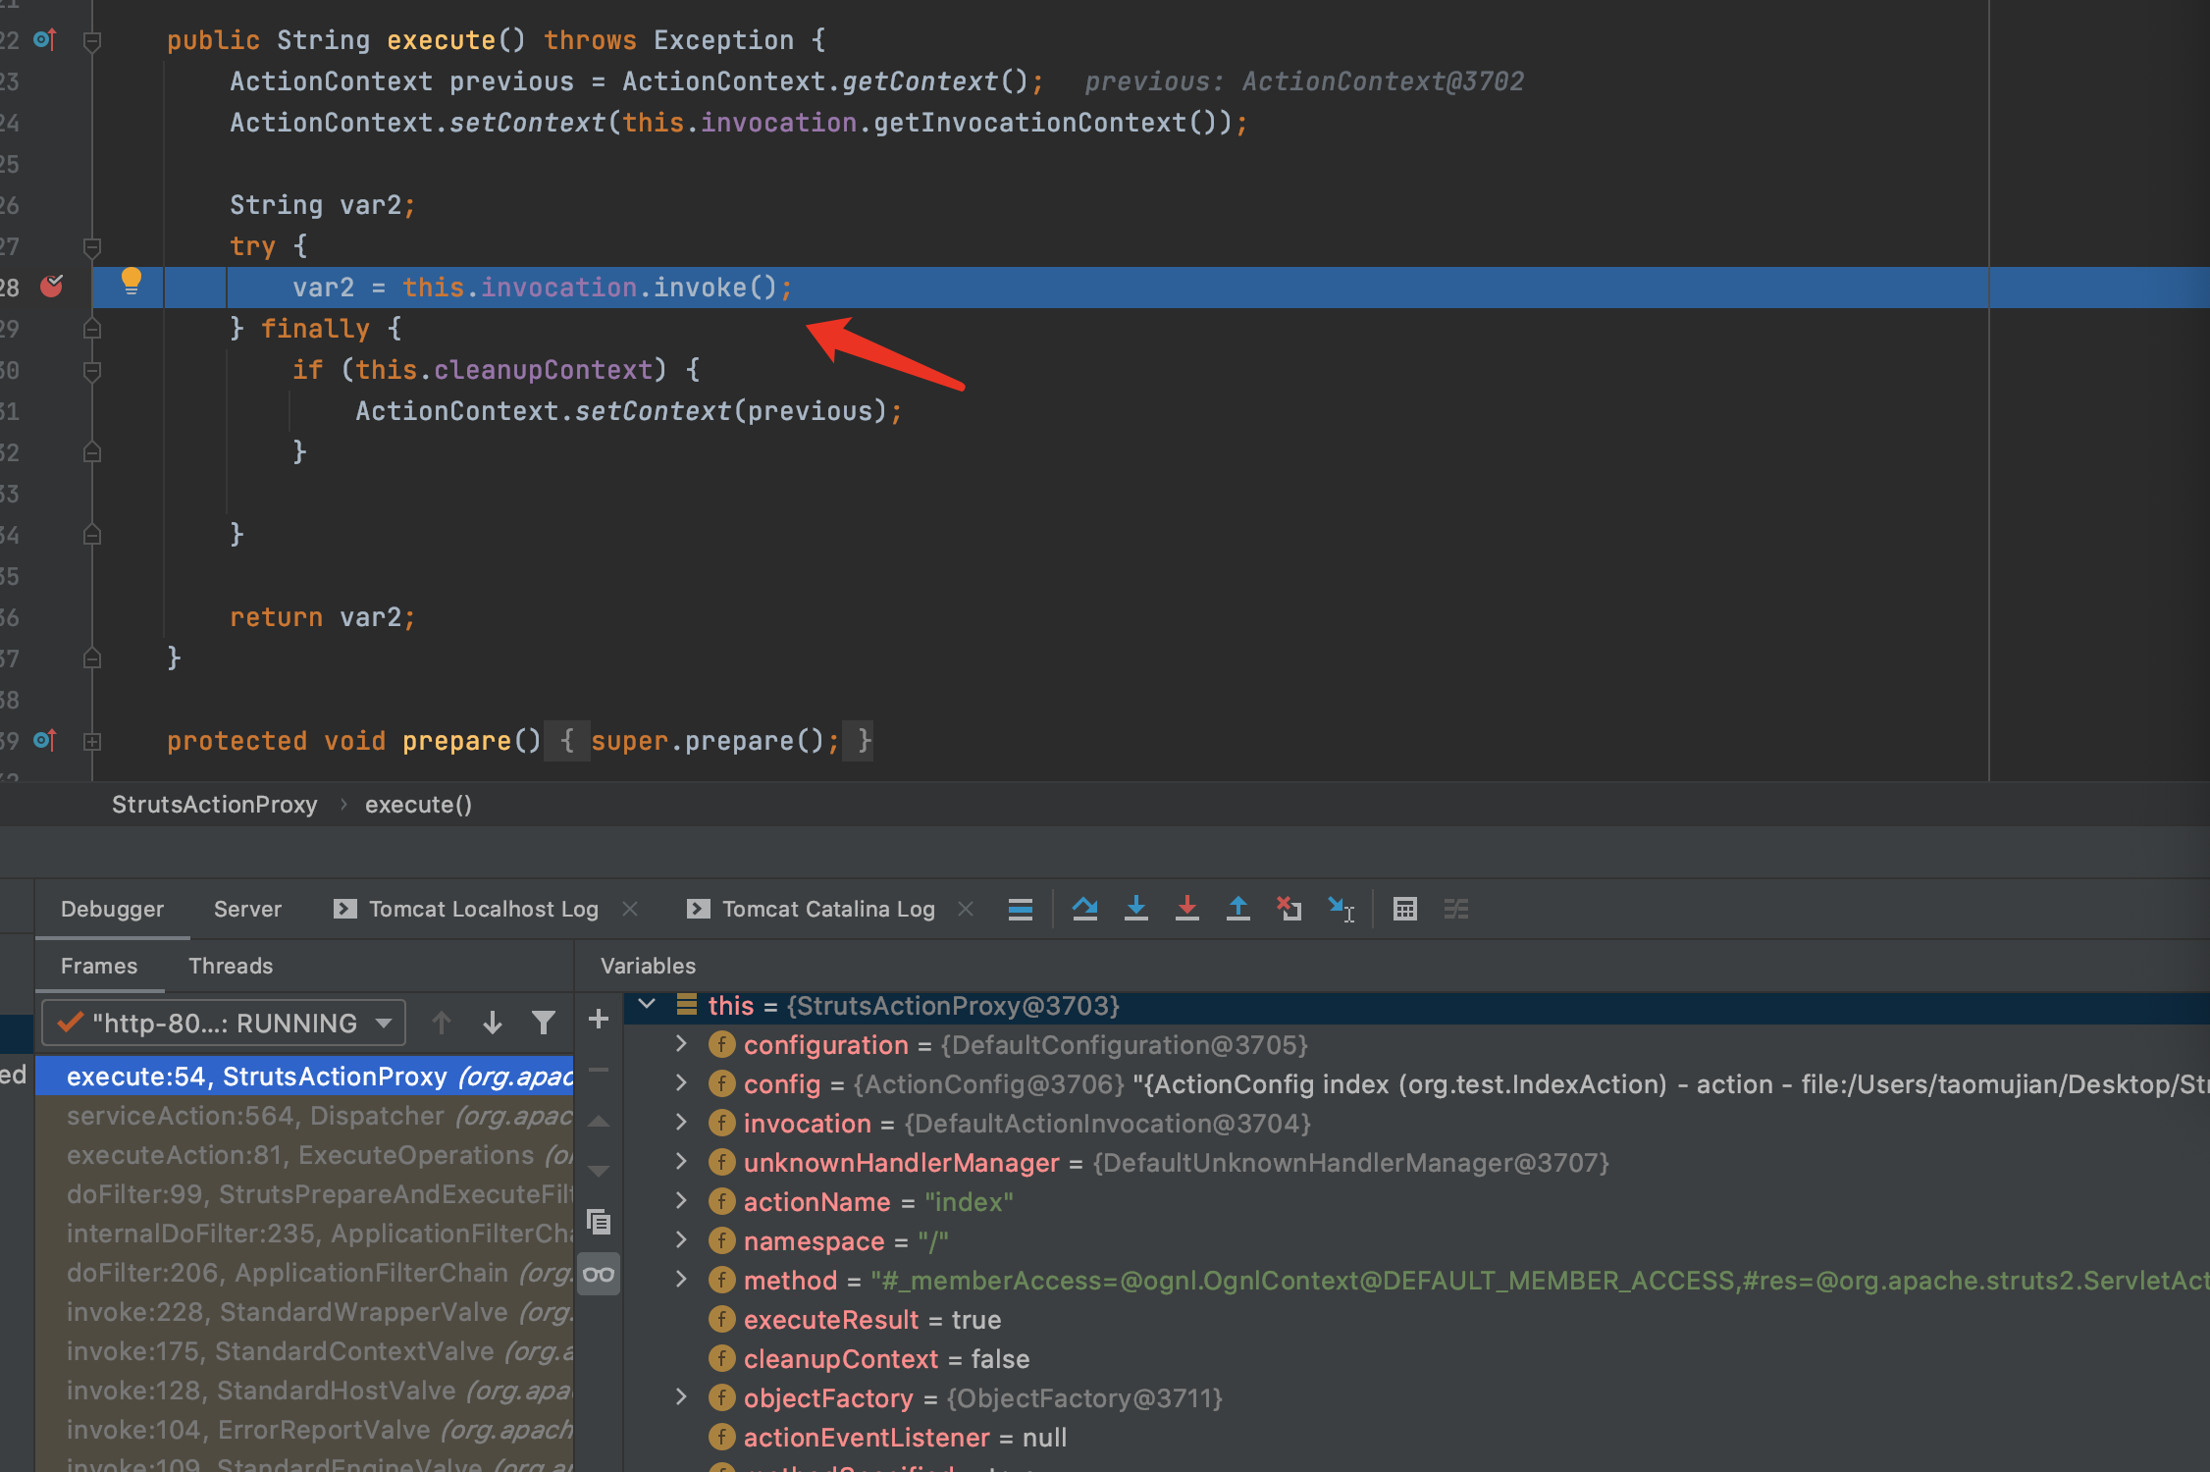Screen dimensions: 2210x1472
Task: Expand the namespace field node
Action: 682,1240
